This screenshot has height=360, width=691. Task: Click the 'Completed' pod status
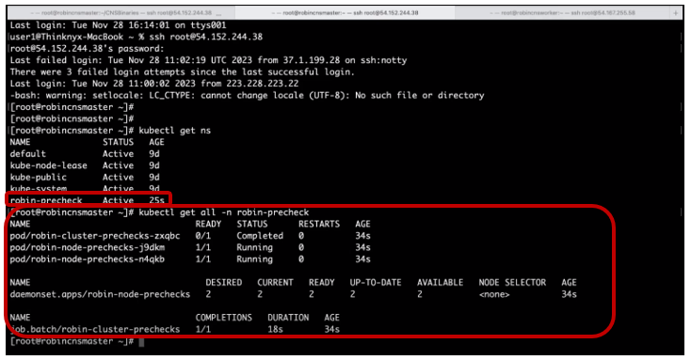pyautogui.click(x=260, y=236)
